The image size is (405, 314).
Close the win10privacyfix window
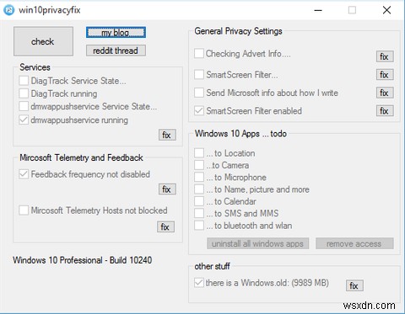(x=386, y=10)
